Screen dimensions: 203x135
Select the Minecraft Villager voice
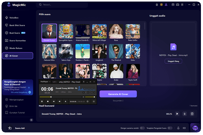[x=99, y=33]
